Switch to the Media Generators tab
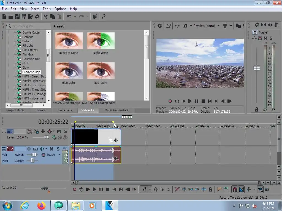Screen dimensions: 282x211 tap(116, 110)
